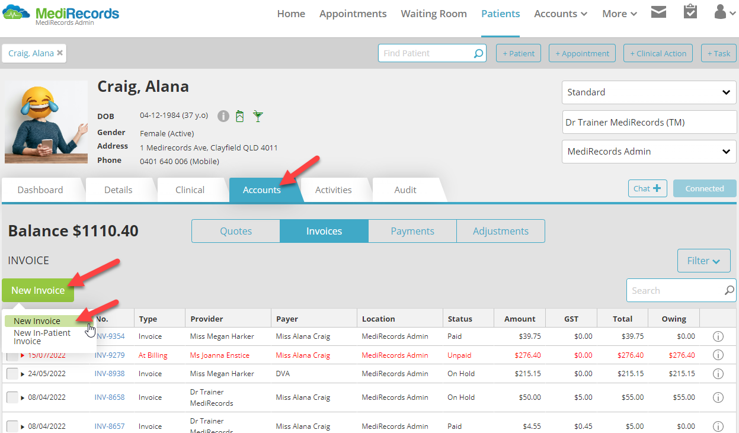The image size is (739, 433).
Task: Open info icon for INV-8657 row
Action: 718,426
